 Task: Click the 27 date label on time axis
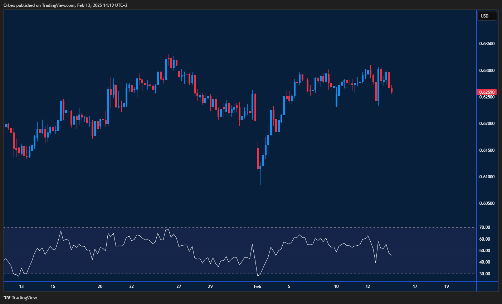tap(179, 286)
